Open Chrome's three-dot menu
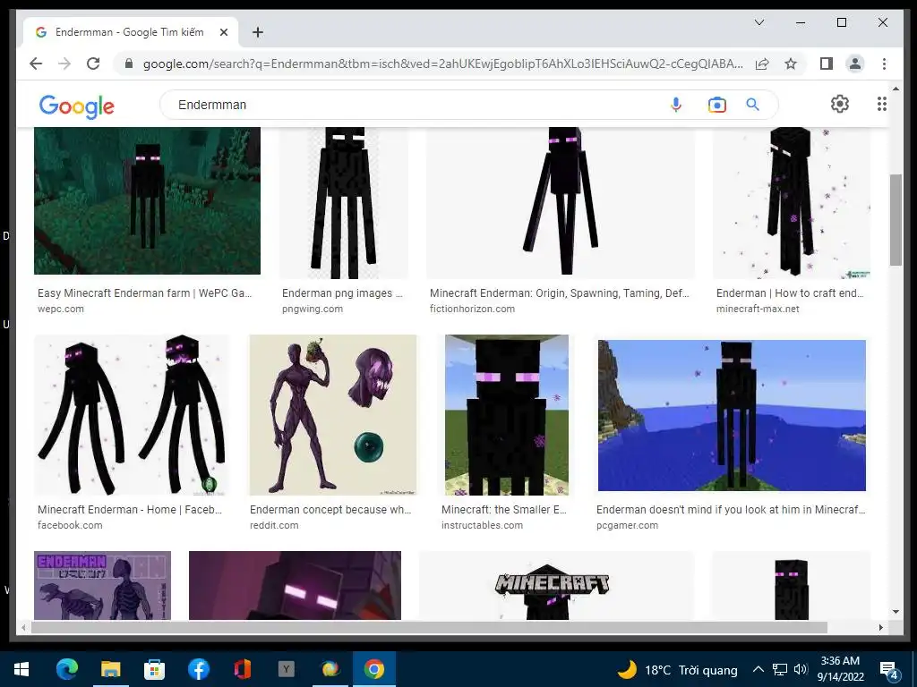Image resolution: width=917 pixels, height=687 pixels. pos(884,64)
